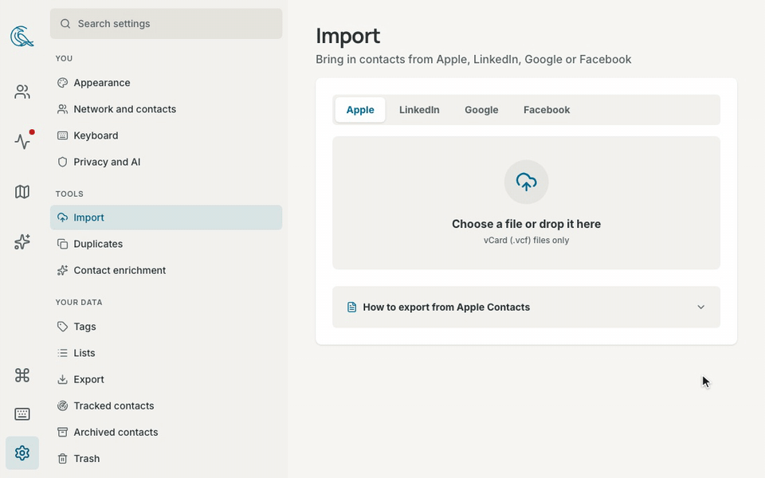This screenshot has width=765, height=478.
Task: Click the Privacy and AI shield icon
Action: coord(62,162)
